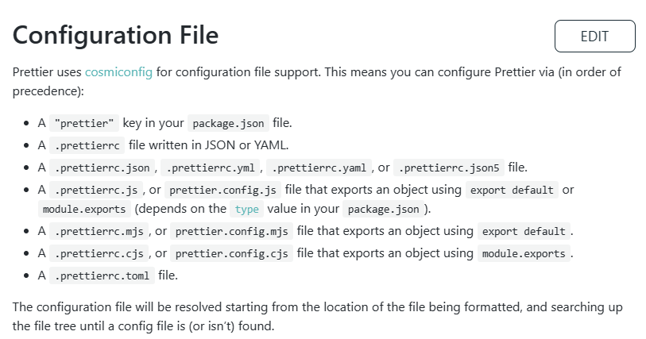The height and width of the screenshot is (339, 646).
Task: Click export default in the mjs bullet
Action: point(524,231)
